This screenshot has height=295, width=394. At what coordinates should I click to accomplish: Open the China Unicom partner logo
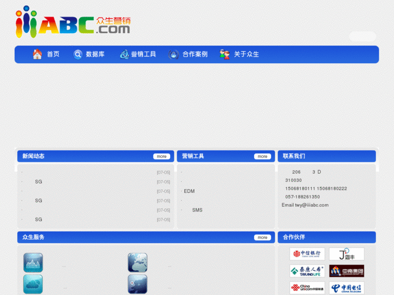(x=307, y=288)
